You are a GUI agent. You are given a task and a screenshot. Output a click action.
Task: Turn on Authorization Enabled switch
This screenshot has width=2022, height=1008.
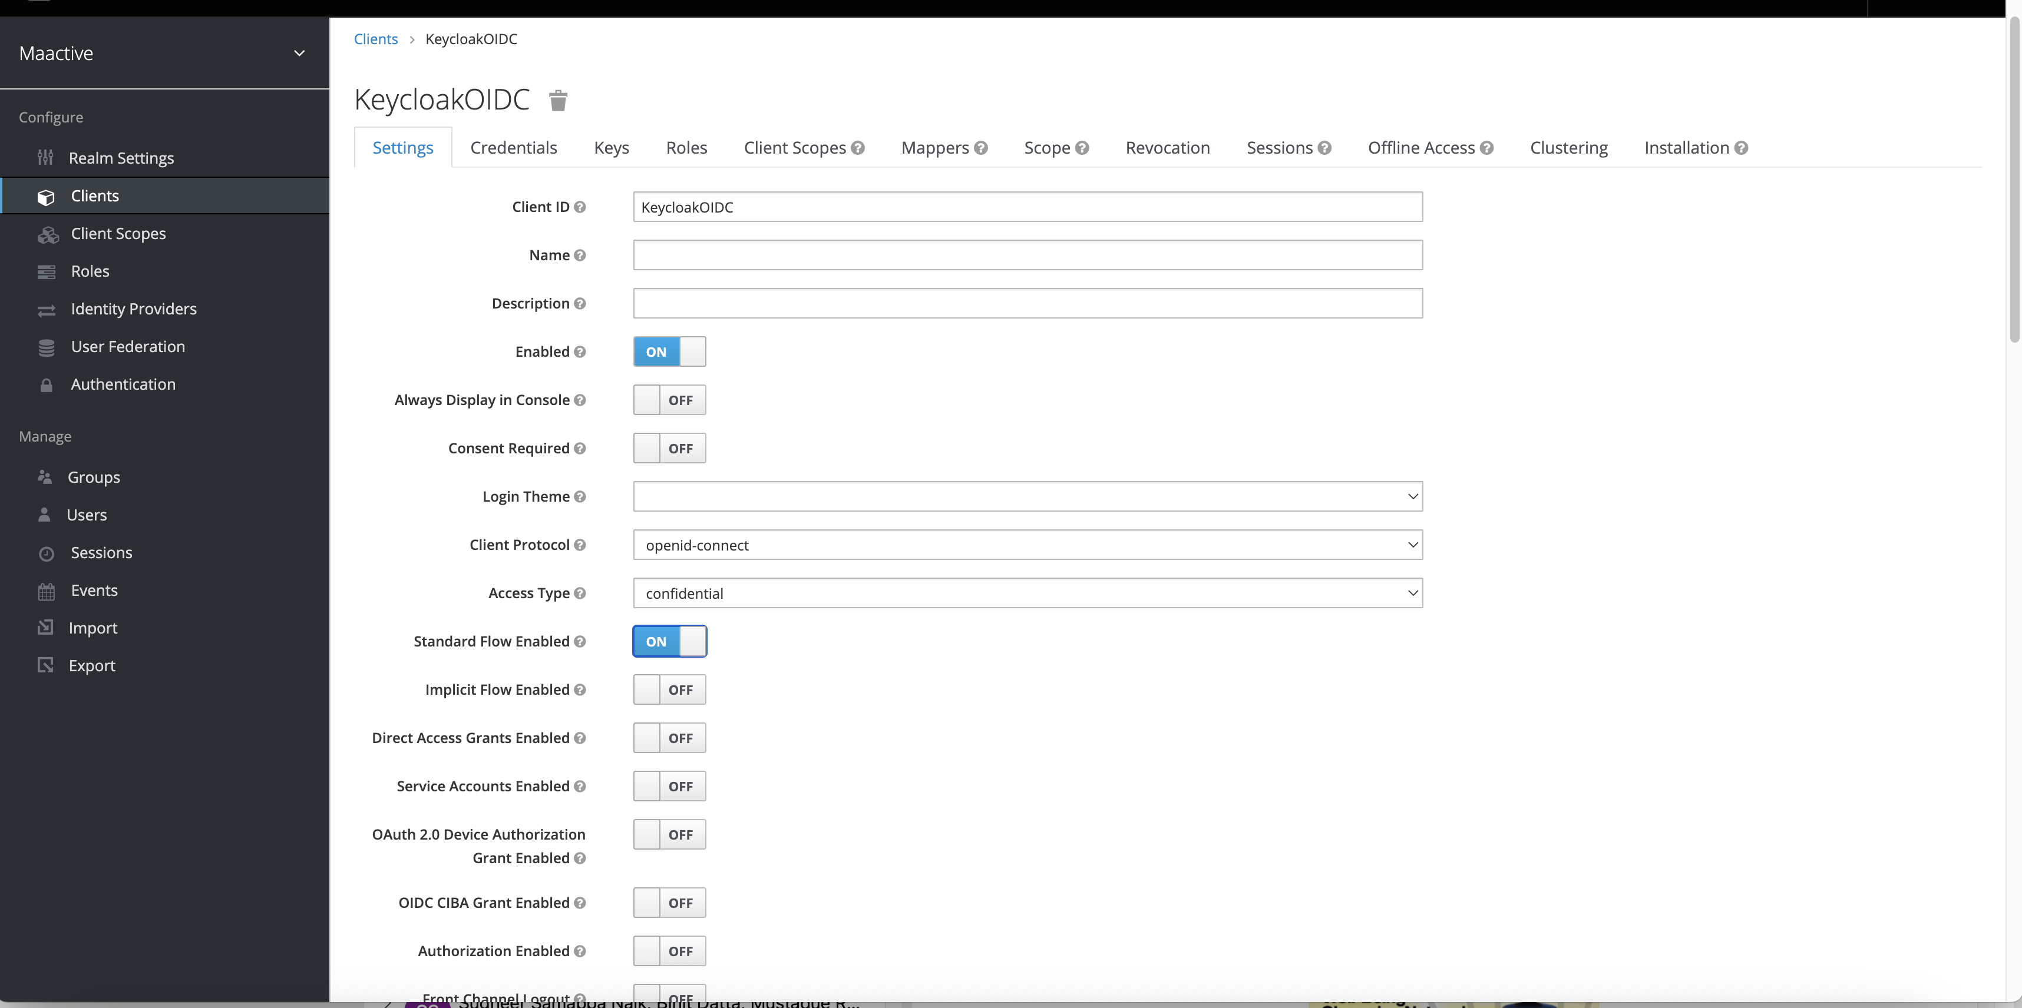click(669, 951)
